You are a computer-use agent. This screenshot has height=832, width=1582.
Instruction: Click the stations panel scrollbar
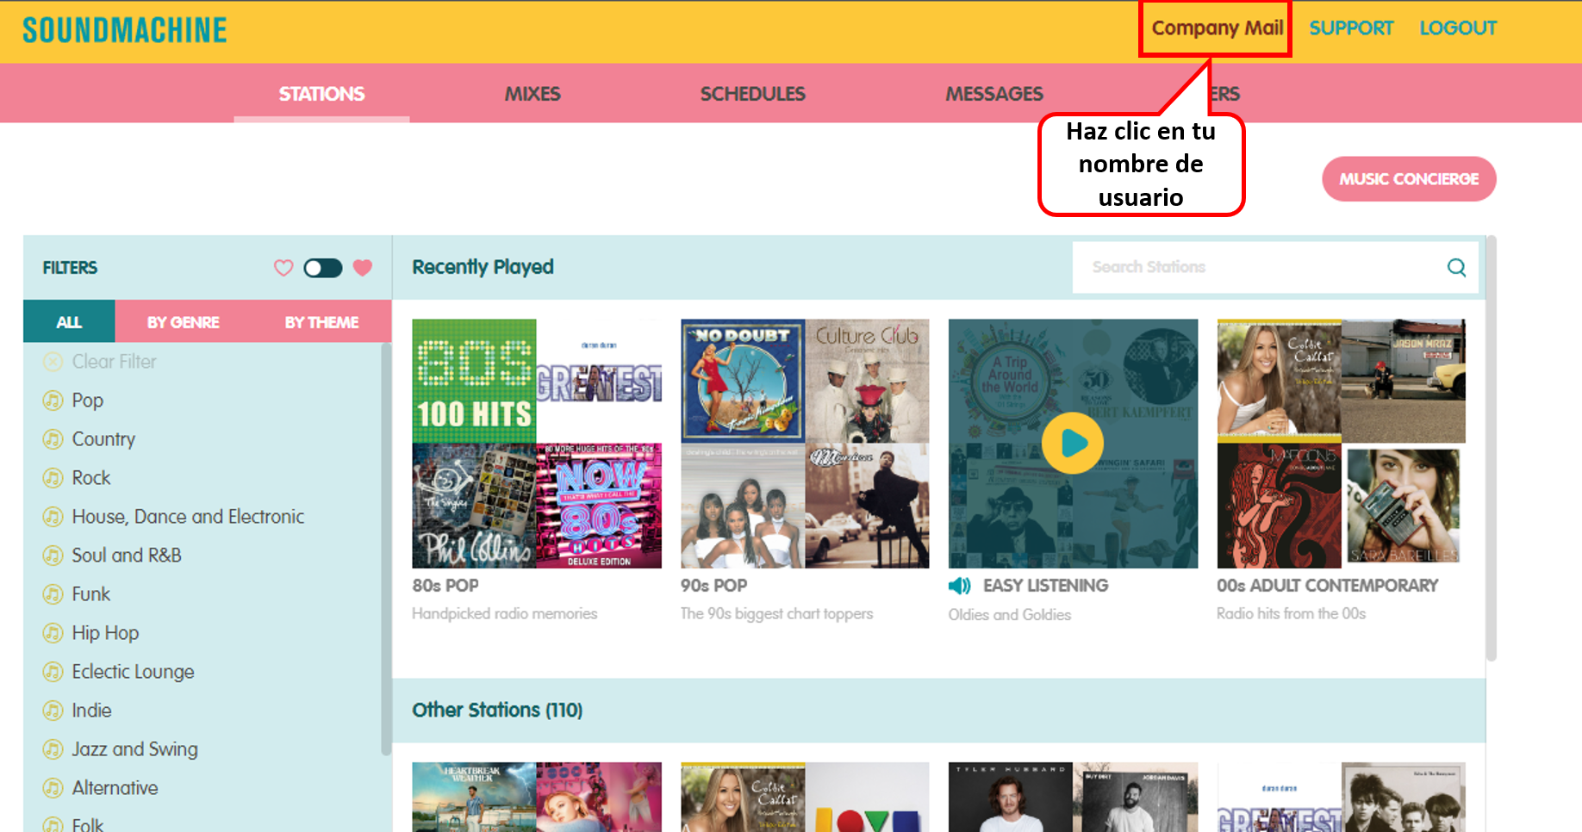coord(1492,448)
